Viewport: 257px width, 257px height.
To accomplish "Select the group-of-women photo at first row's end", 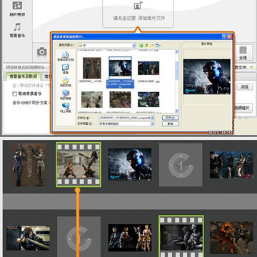I will click(x=231, y=164).
